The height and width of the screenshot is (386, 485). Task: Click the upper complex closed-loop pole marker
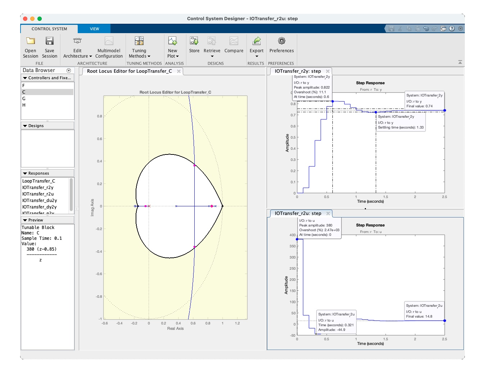click(195, 165)
